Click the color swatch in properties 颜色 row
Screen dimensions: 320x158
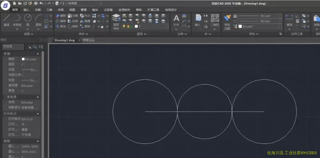click(23, 59)
